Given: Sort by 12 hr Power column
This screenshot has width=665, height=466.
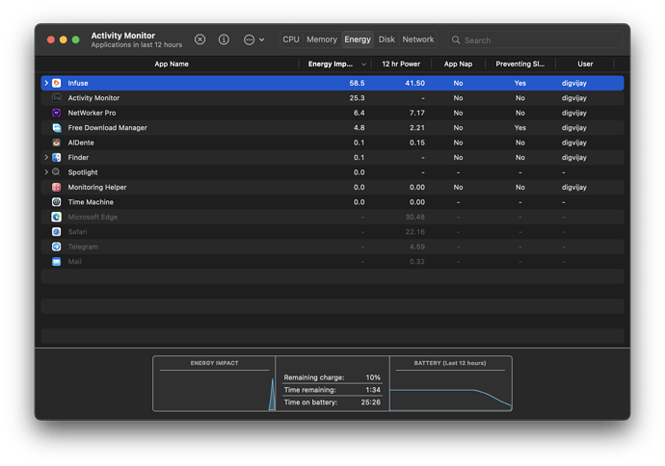Looking at the screenshot, I should [401, 64].
